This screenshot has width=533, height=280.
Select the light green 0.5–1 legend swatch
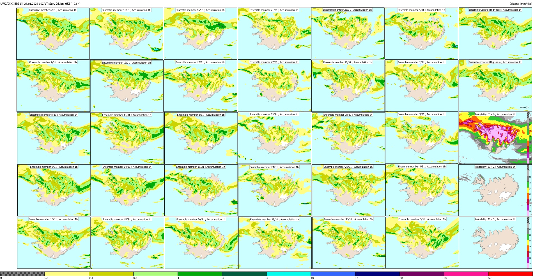[155, 274]
